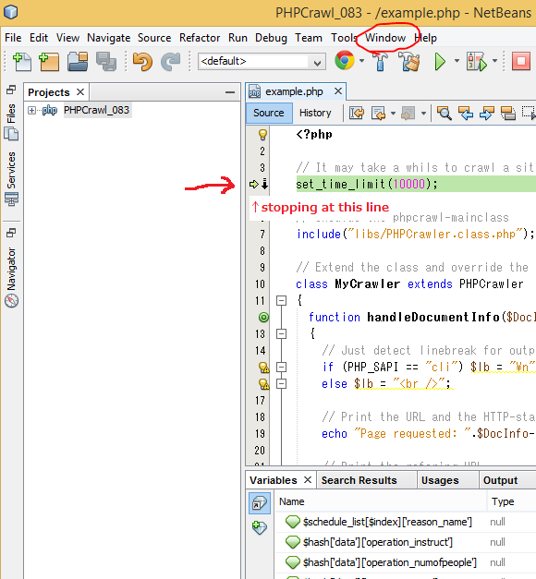Select the PHPCrawl_083 project tree item
Image resolution: width=536 pixels, height=579 pixels.
pos(96,110)
